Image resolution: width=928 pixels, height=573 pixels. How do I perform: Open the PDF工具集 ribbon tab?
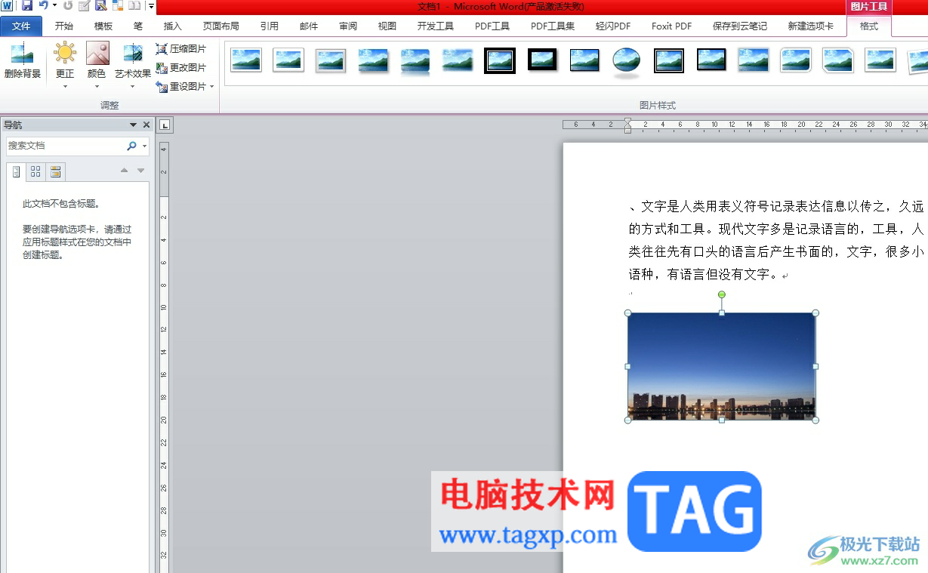point(553,26)
